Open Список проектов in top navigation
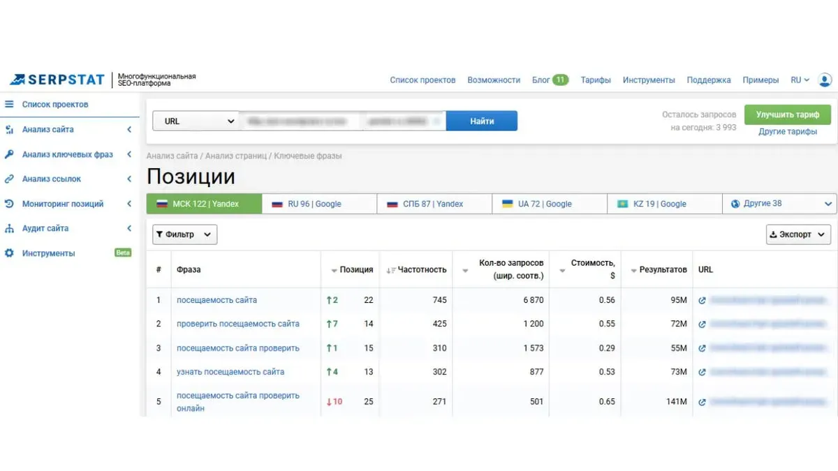Image resolution: width=838 pixels, height=471 pixels. tap(422, 80)
